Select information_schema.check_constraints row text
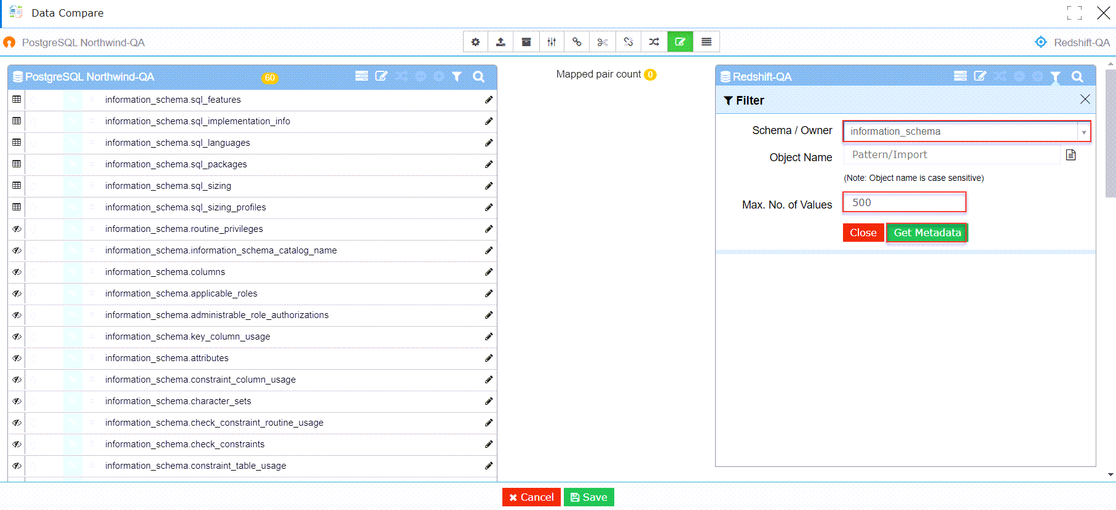The width and height of the screenshot is (1116, 510). (184, 444)
